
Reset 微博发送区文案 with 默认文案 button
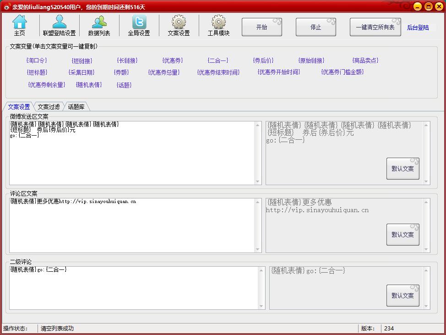(x=403, y=169)
